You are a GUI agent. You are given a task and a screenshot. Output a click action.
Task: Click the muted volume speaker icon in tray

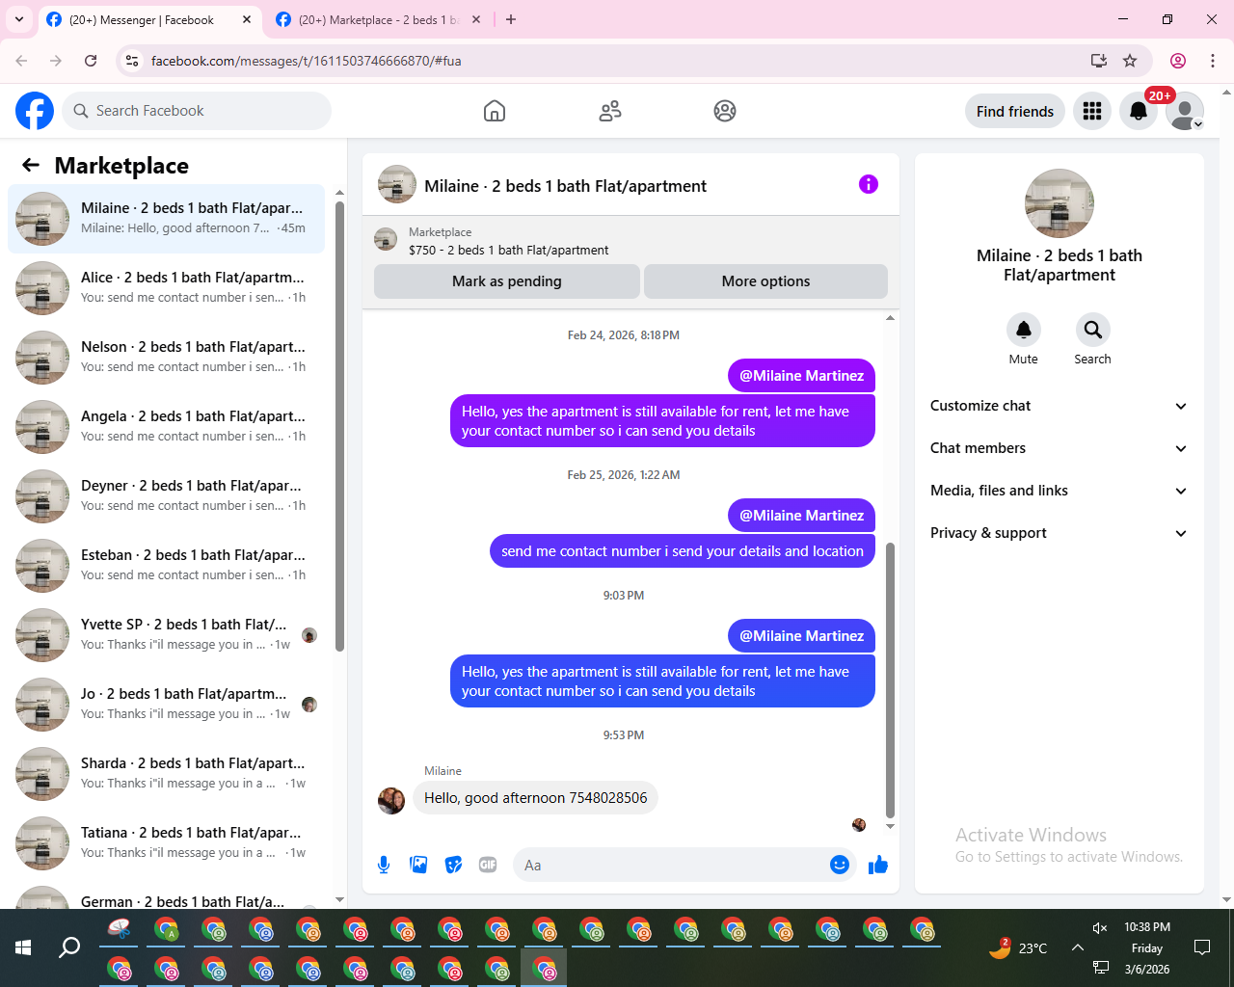1100,927
